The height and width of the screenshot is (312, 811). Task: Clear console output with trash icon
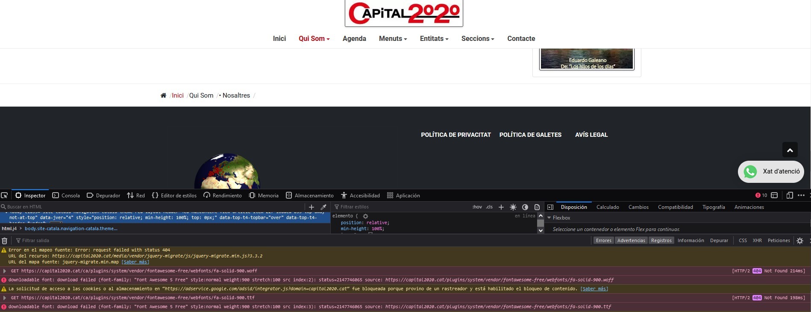[x=5, y=240]
